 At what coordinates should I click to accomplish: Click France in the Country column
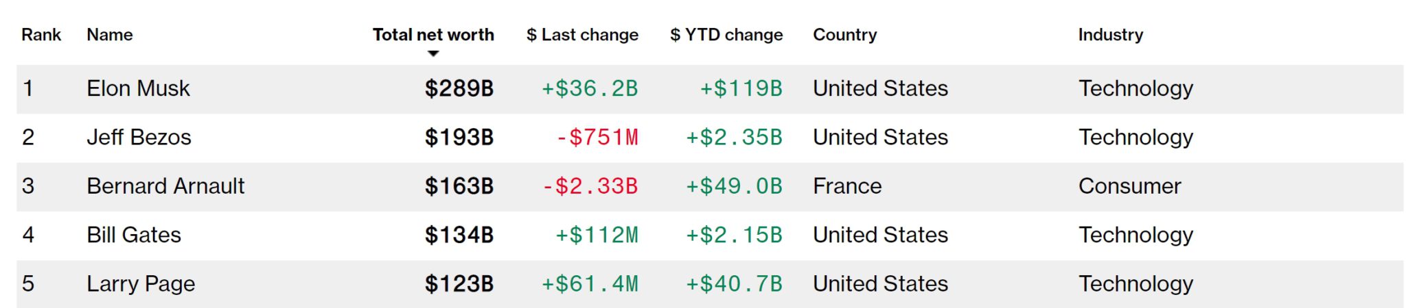tap(847, 186)
